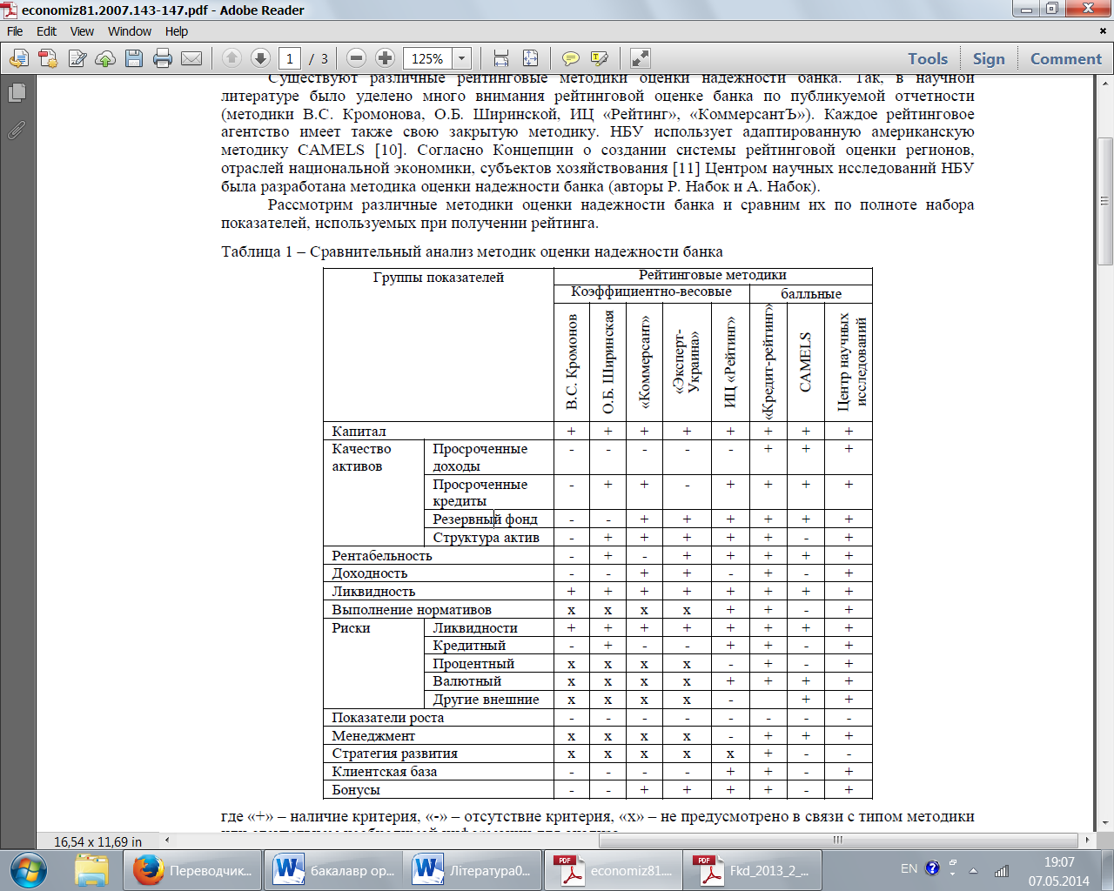
Task: Click the 'Показатели роста' row label
Action: point(387,718)
